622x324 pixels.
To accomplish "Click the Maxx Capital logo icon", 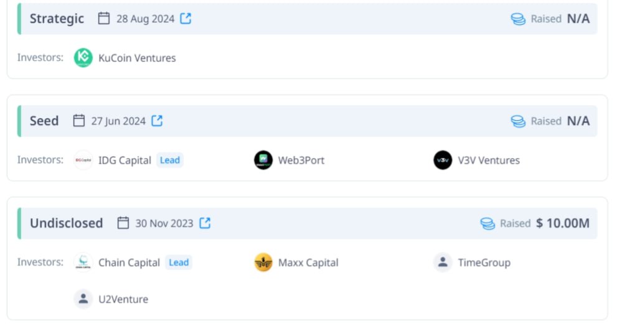I will pos(263,262).
